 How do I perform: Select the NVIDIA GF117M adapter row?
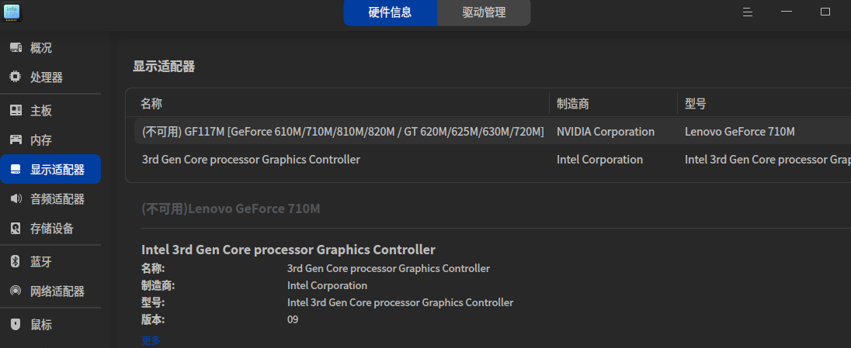pyautogui.click(x=342, y=132)
